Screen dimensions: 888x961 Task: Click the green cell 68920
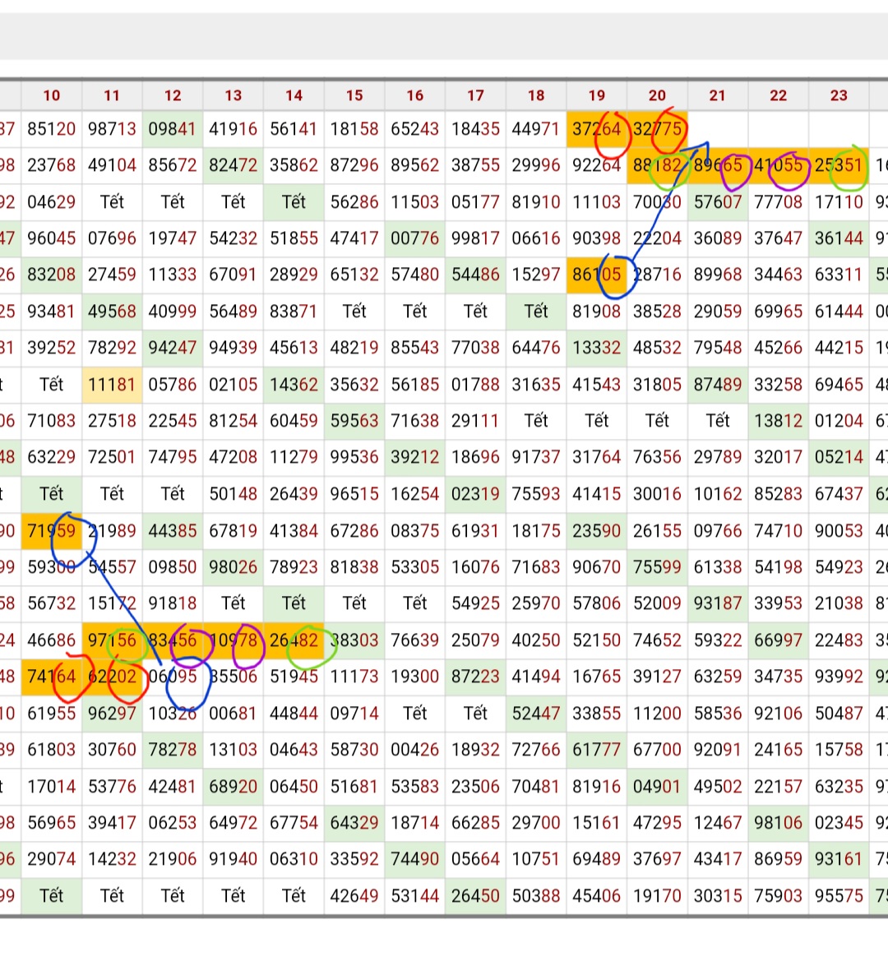coord(233,787)
